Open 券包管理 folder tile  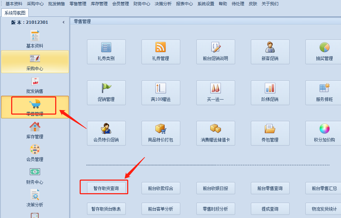point(270,133)
